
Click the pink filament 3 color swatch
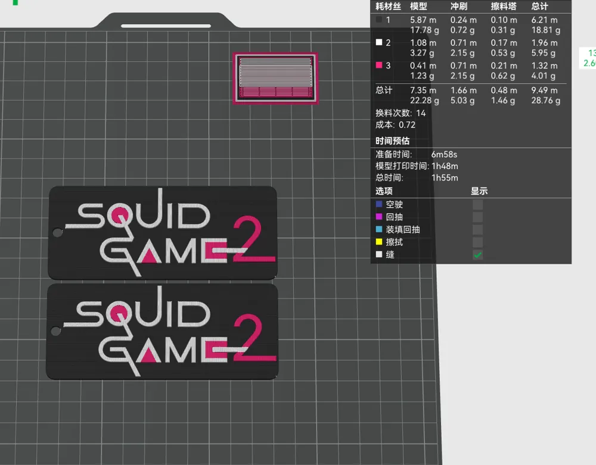point(379,65)
